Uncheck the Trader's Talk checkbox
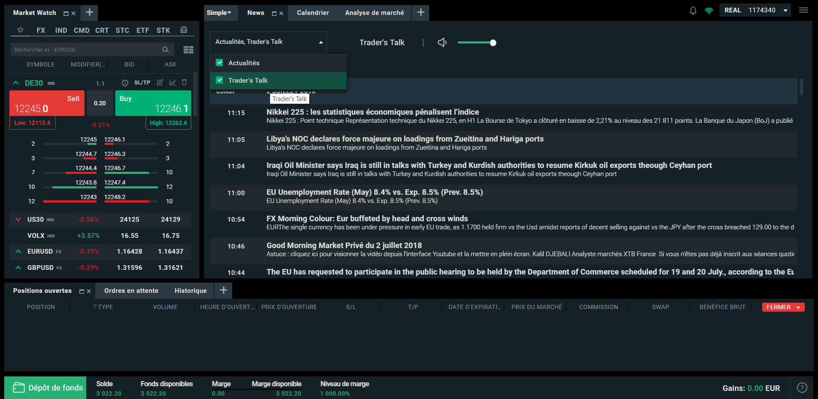818x399 pixels. (x=219, y=80)
